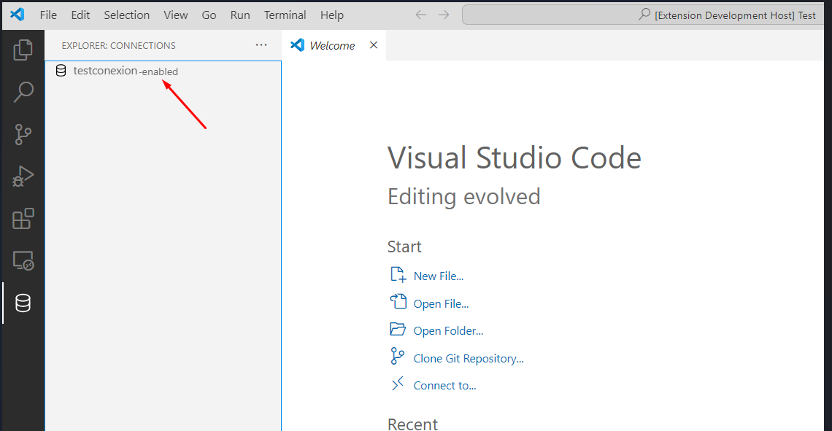Open the Edit menu
The image size is (832, 431).
click(81, 15)
